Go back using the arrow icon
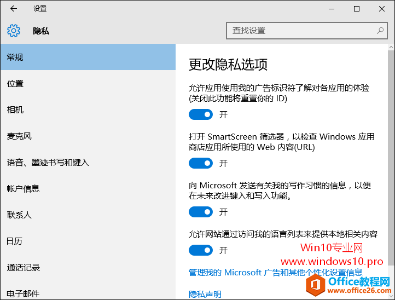 coord(14,9)
